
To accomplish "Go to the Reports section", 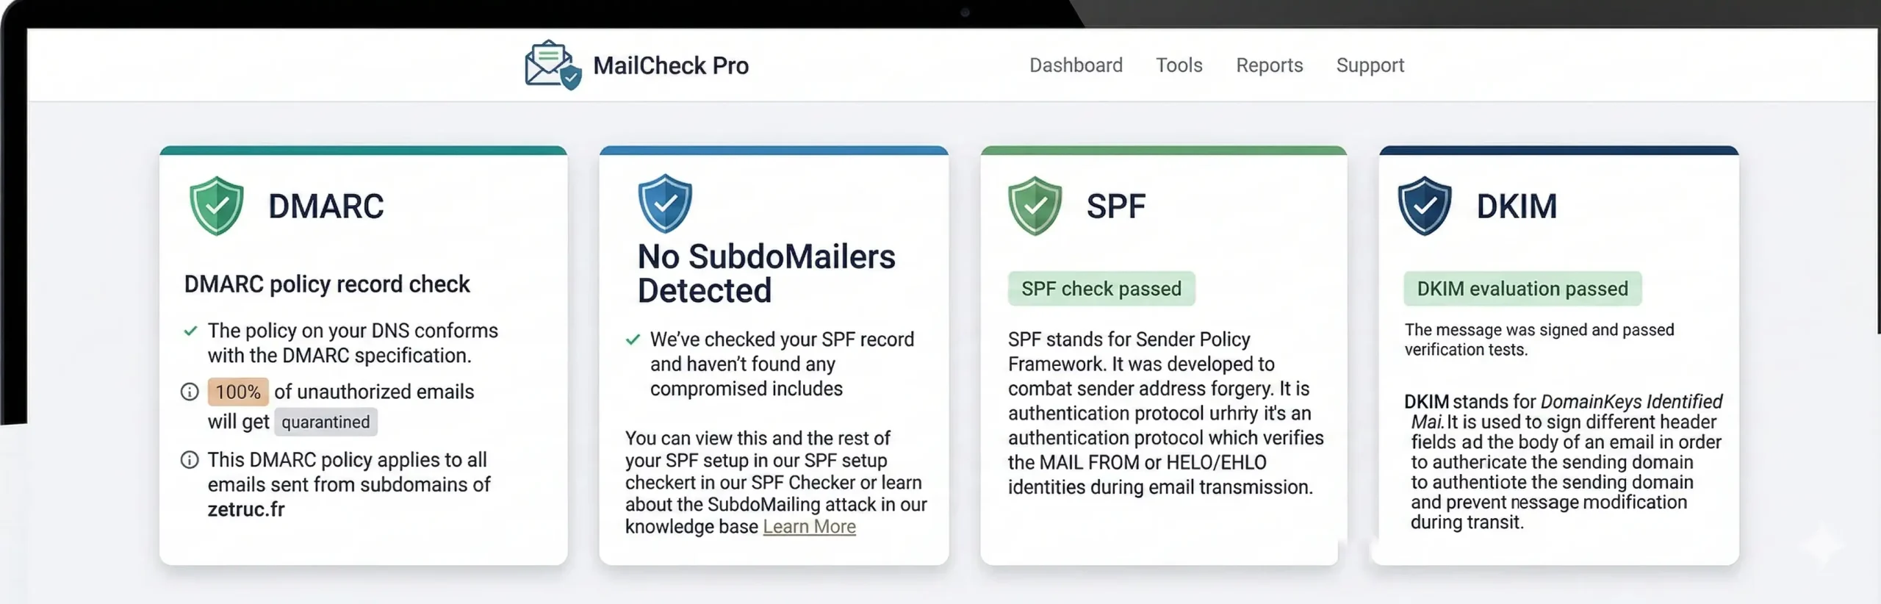I will tap(1269, 65).
